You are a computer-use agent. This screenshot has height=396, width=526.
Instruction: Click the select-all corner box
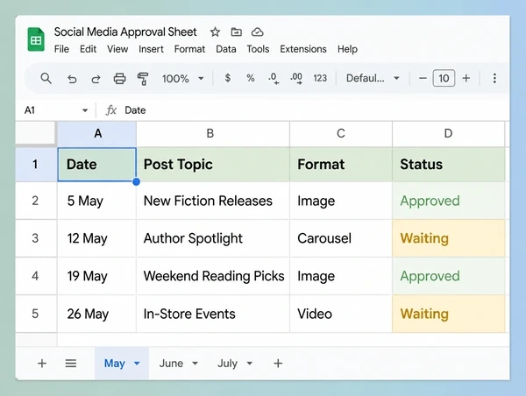(x=35, y=133)
